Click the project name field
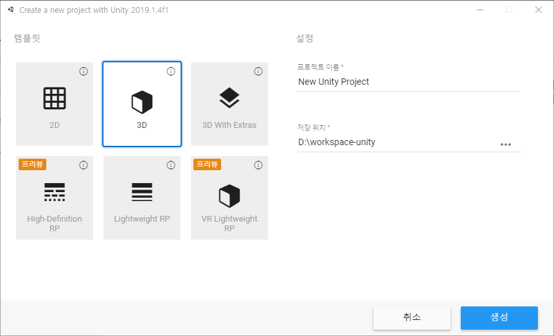Screen dimensions: 554x336 coord(407,82)
